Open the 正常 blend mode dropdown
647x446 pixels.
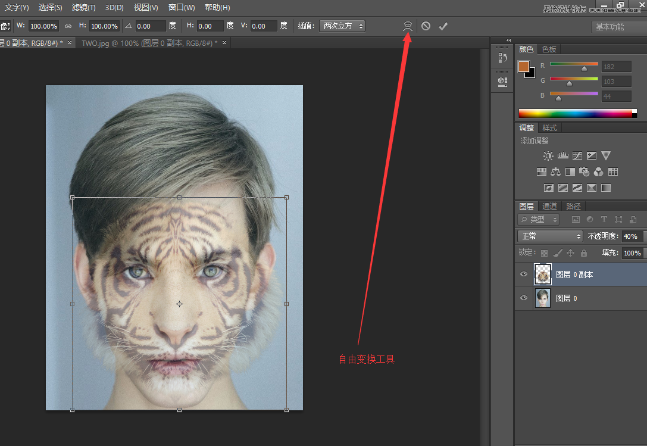coord(550,236)
